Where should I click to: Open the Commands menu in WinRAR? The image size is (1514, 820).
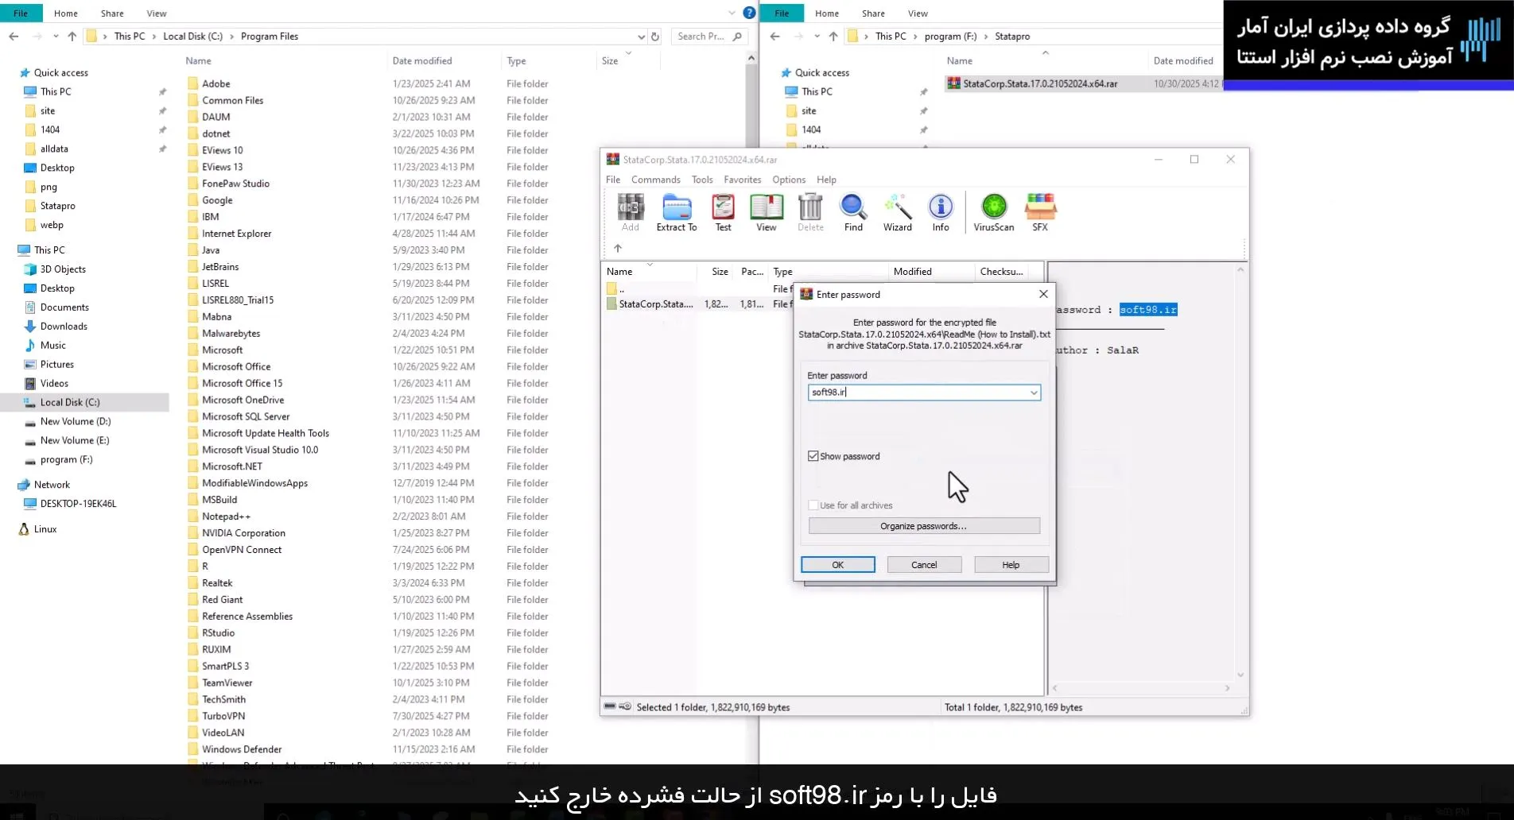click(655, 180)
